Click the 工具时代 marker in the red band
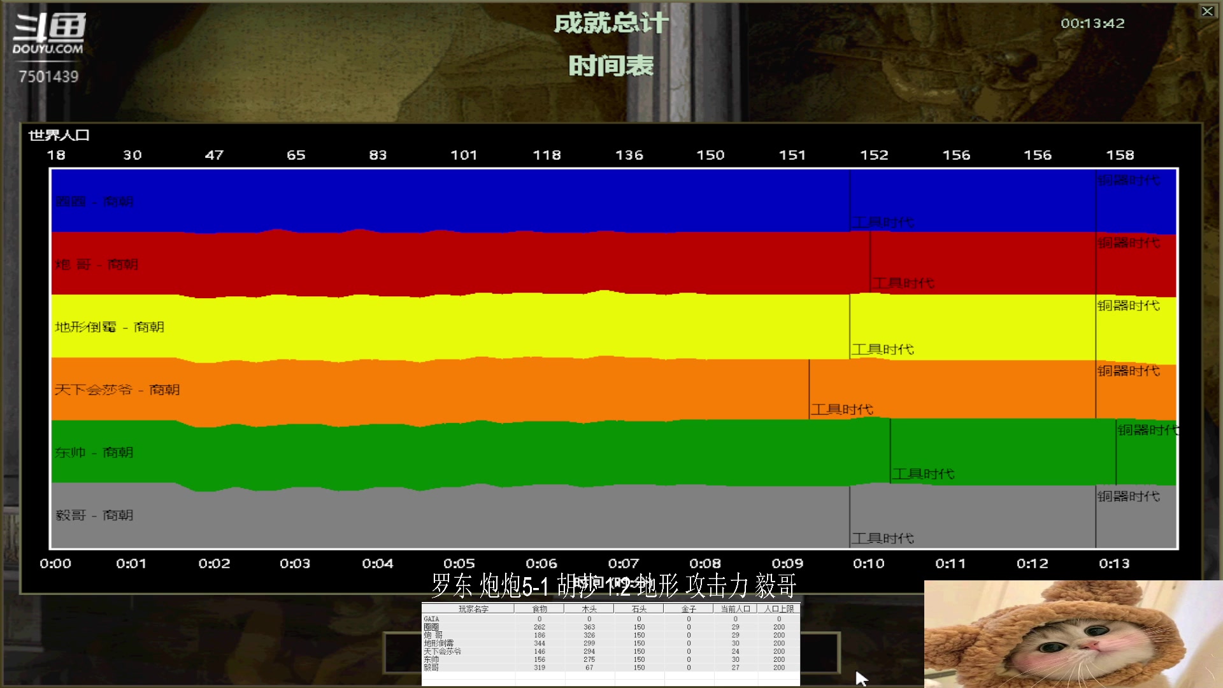 coord(904,283)
